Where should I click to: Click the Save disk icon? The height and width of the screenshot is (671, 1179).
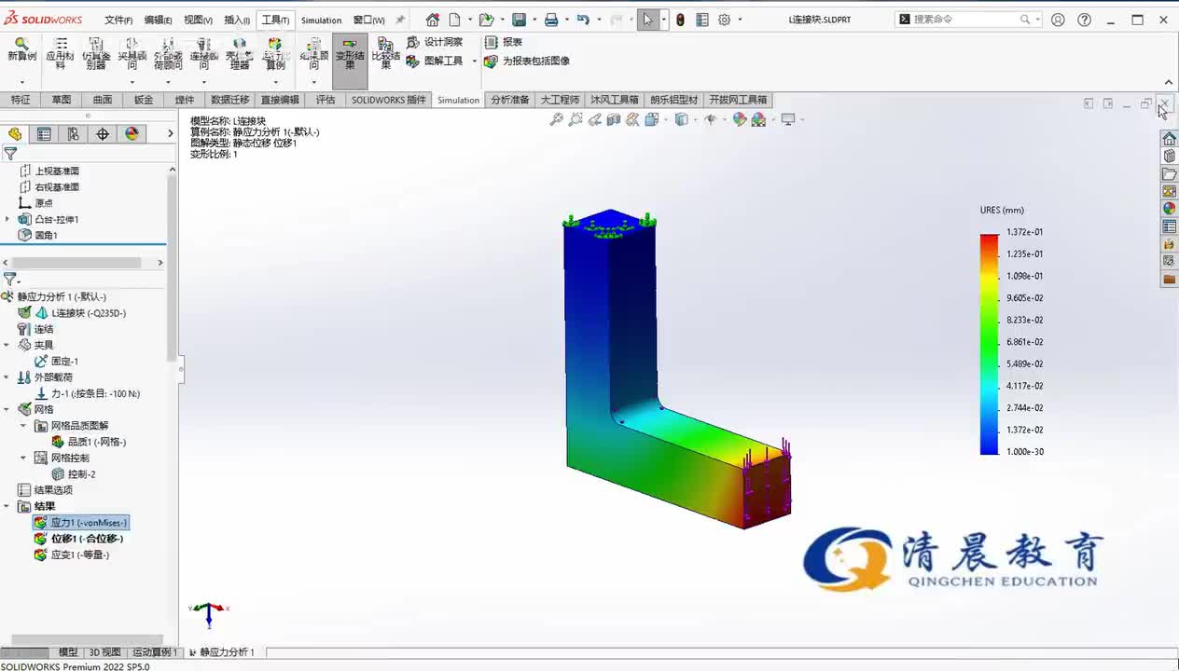point(519,20)
